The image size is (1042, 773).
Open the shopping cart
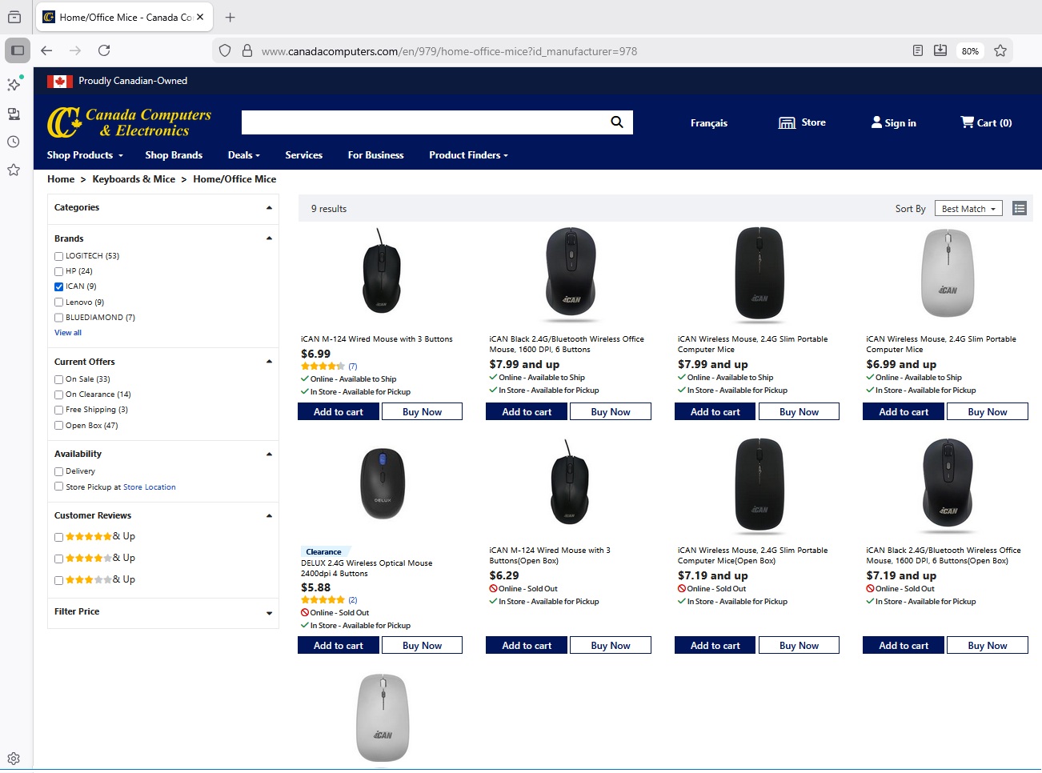(x=986, y=122)
